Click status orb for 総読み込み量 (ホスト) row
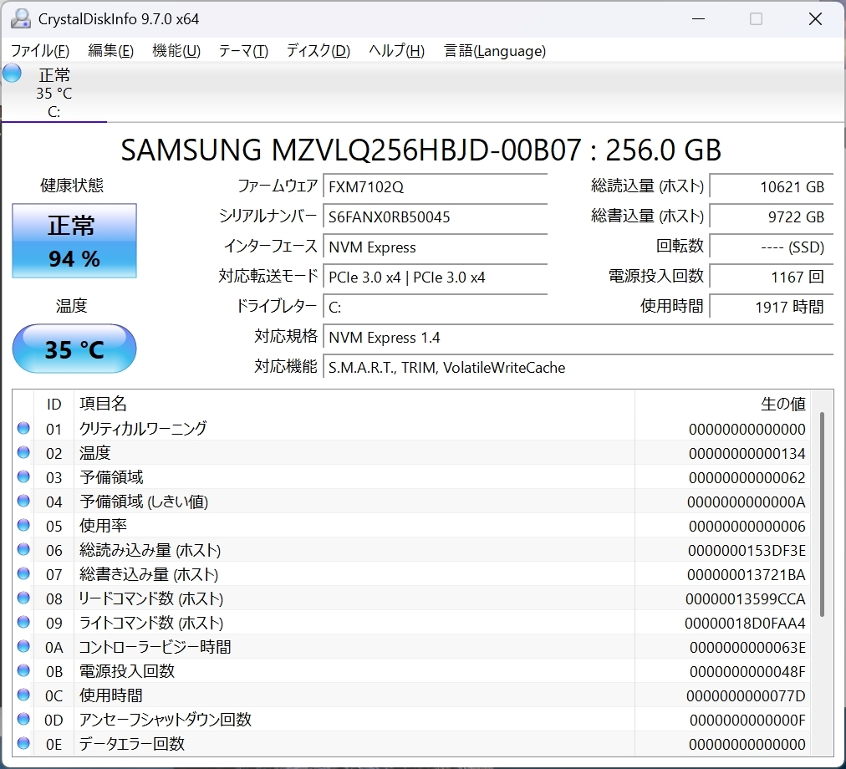The image size is (846, 769). click(23, 550)
